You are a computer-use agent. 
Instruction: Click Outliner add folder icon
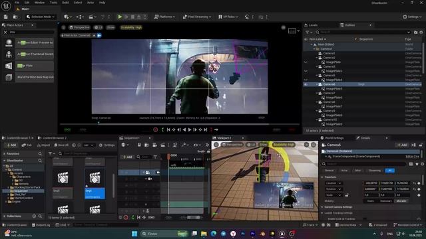click(x=415, y=33)
